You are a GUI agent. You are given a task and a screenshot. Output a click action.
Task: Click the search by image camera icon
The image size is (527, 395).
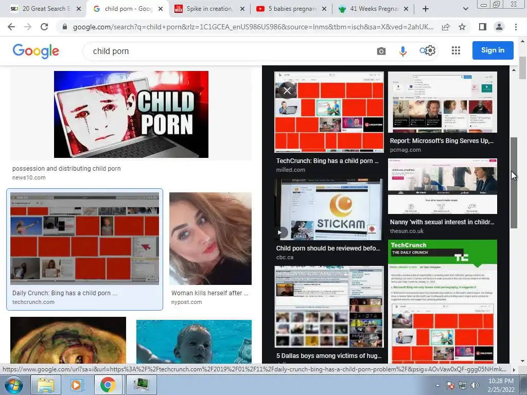(x=381, y=51)
